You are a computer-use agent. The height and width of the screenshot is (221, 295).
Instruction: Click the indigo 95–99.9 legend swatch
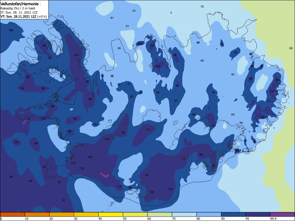coord(258,215)
